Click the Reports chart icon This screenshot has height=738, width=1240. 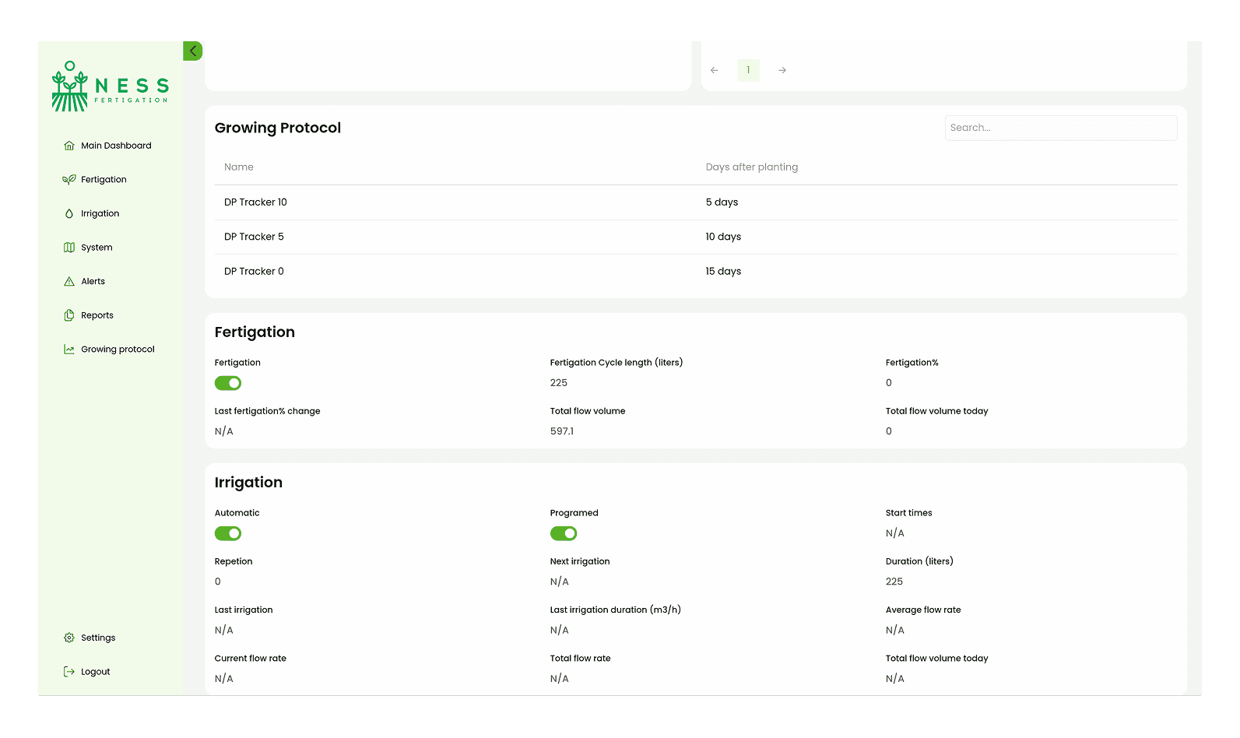click(69, 315)
